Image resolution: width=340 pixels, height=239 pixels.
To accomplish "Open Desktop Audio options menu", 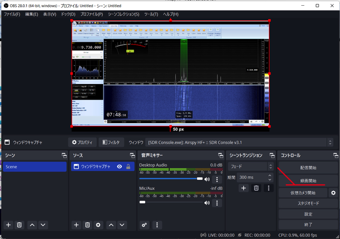I will pyautogui.click(x=217, y=179).
